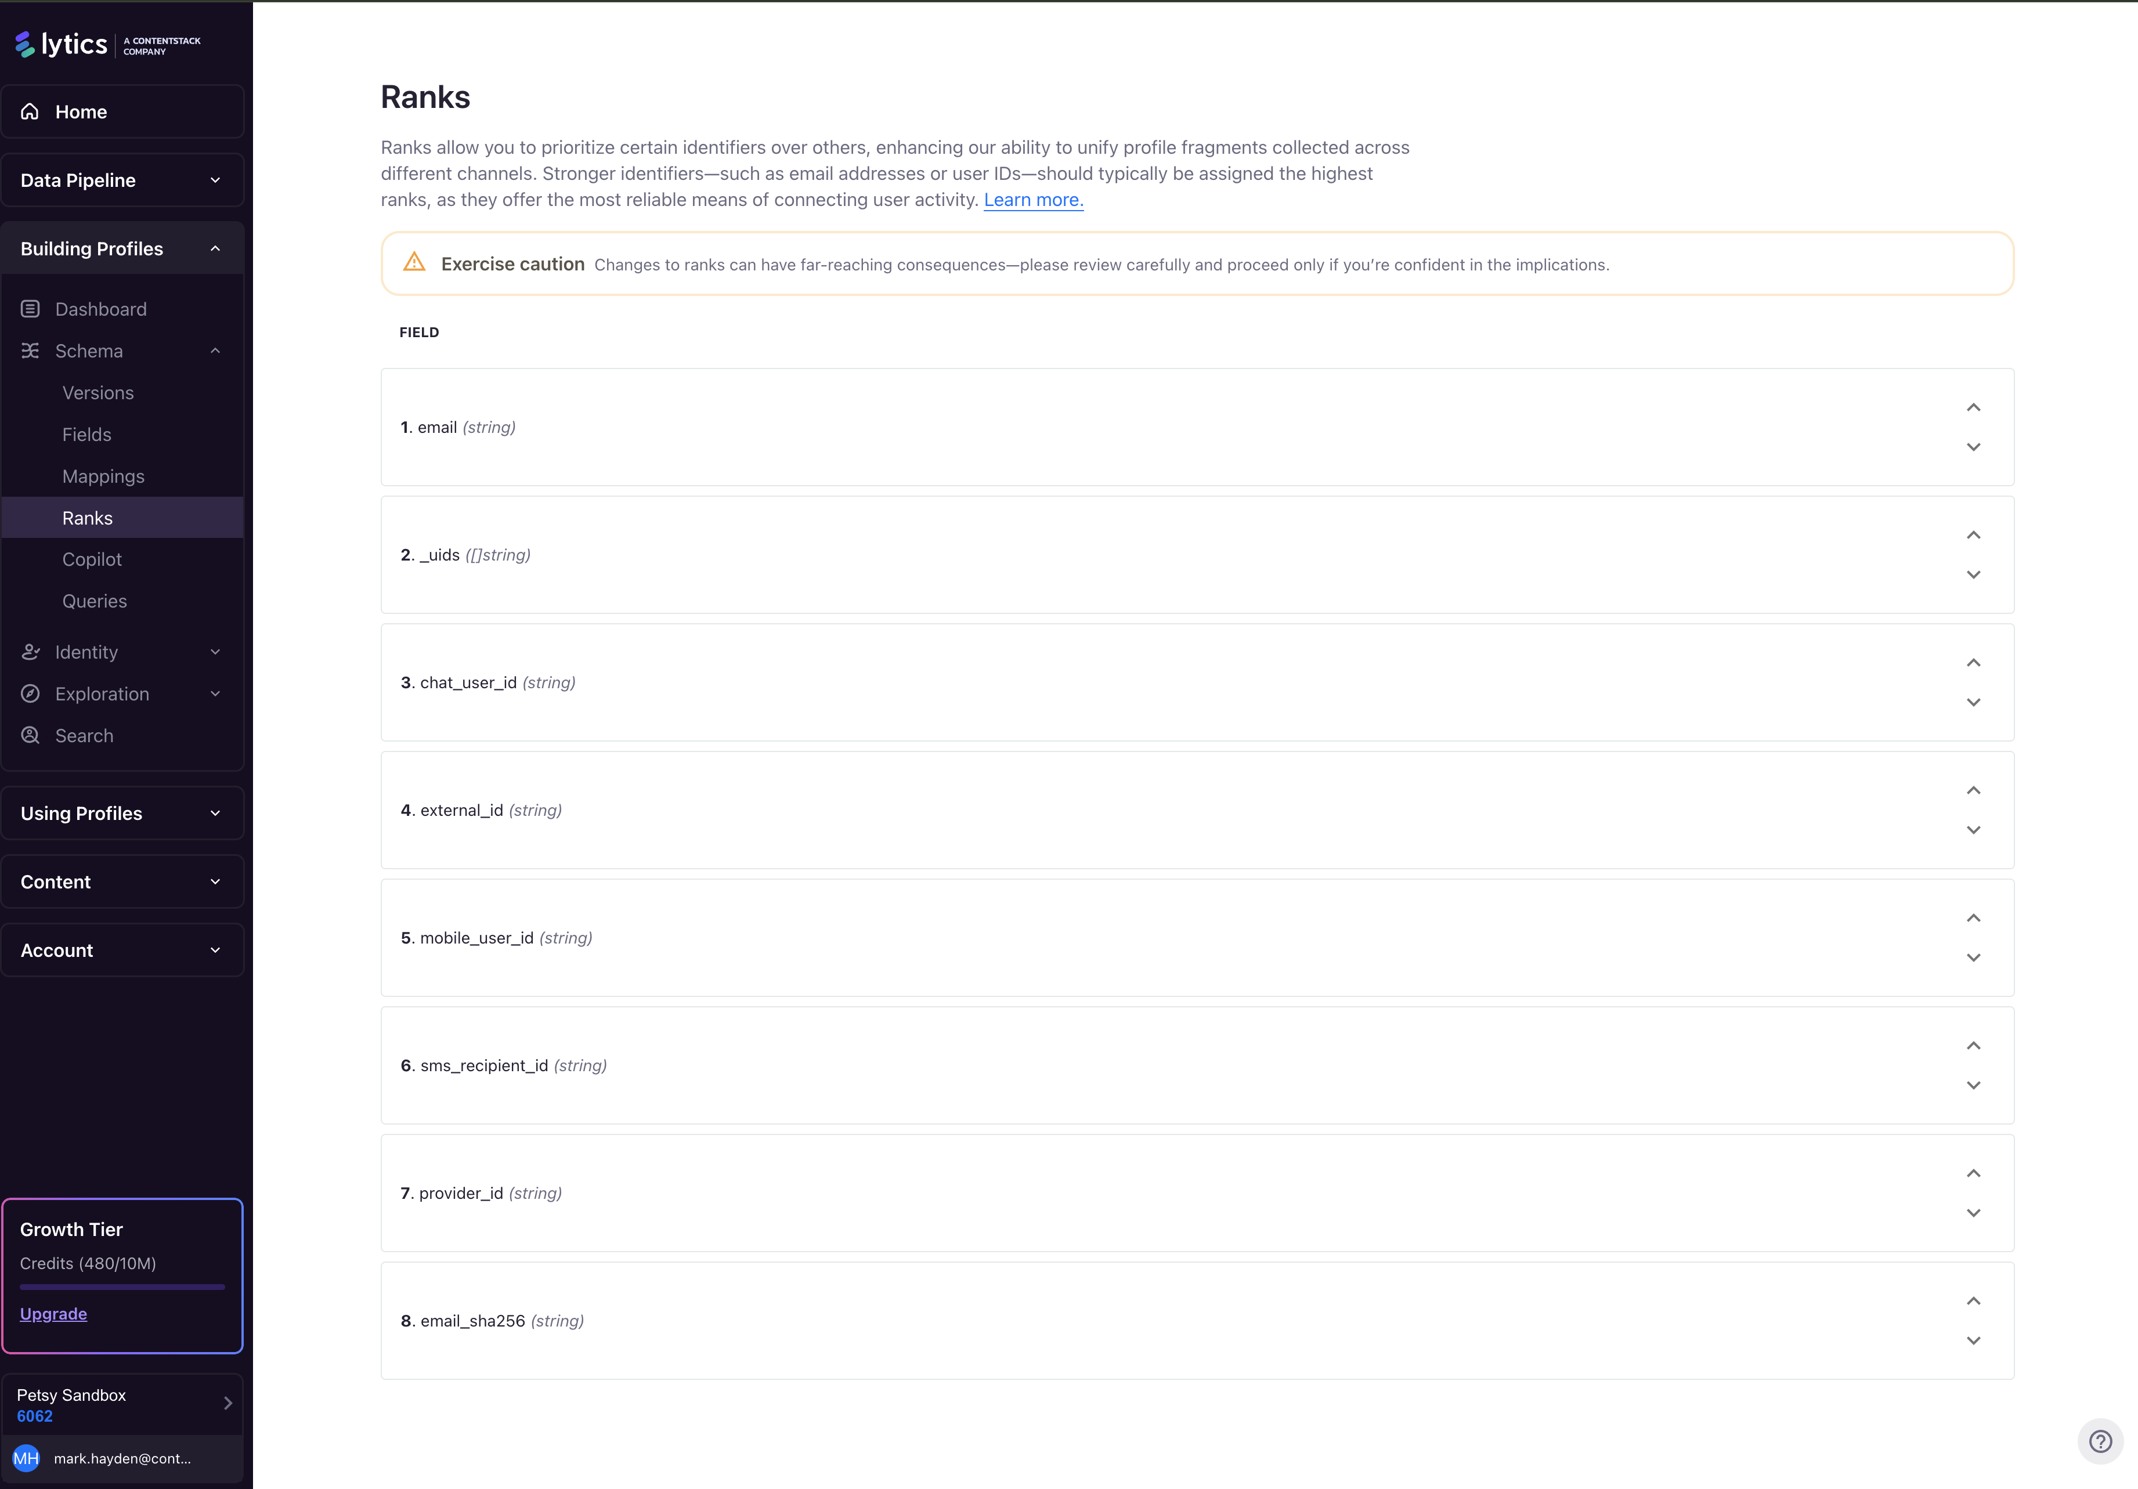Select the Ranks menu item
2138x1489 pixels.
point(122,518)
